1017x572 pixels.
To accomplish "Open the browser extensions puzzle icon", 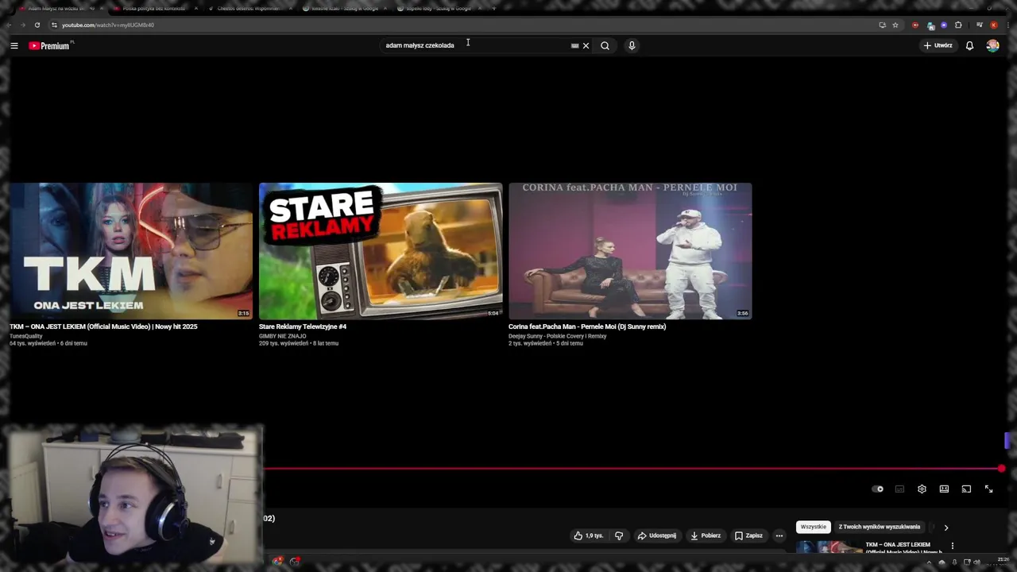I will point(958,25).
